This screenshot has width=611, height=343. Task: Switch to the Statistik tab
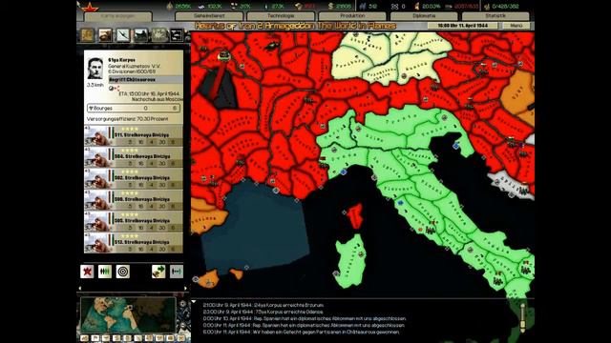495,16
